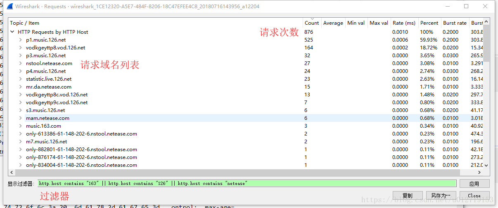Viewport: 498px width, 208px height.
Task: Click the 应用 (Apply) filter button
Action: (474, 184)
